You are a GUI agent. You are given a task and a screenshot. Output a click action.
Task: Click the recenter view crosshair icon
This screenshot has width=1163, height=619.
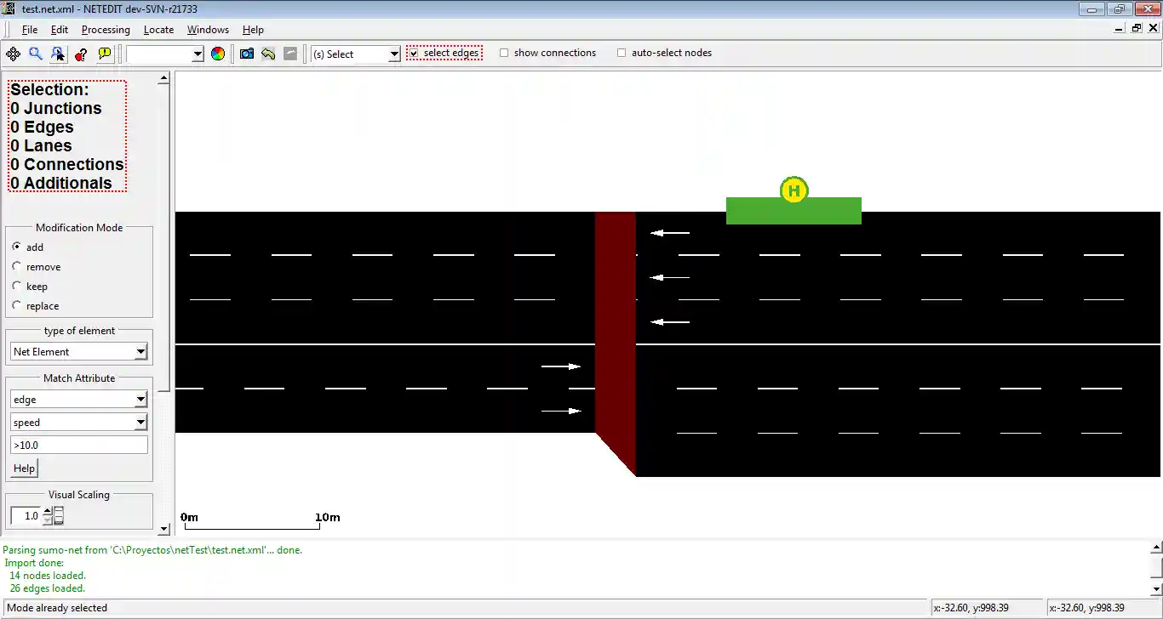(x=13, y=54)
